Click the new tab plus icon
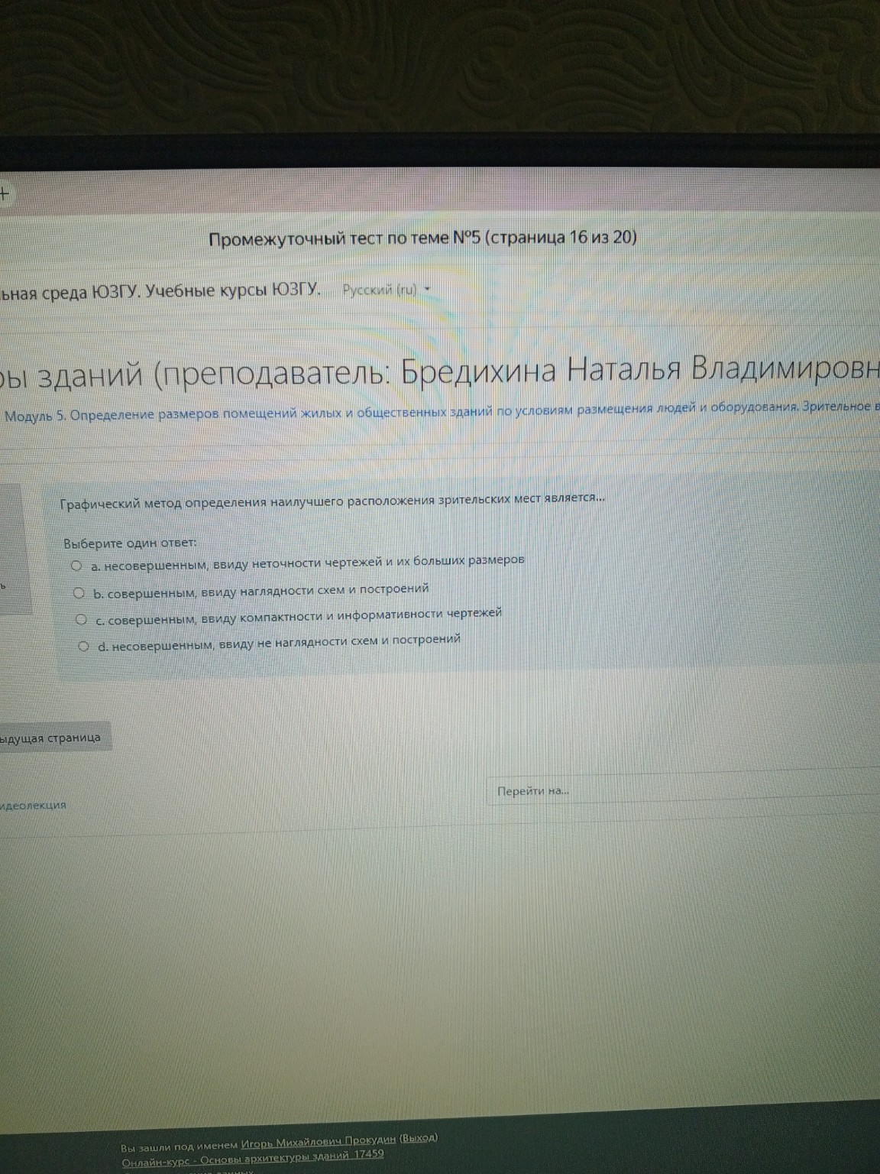880x1174 pixels. [5, 192]
